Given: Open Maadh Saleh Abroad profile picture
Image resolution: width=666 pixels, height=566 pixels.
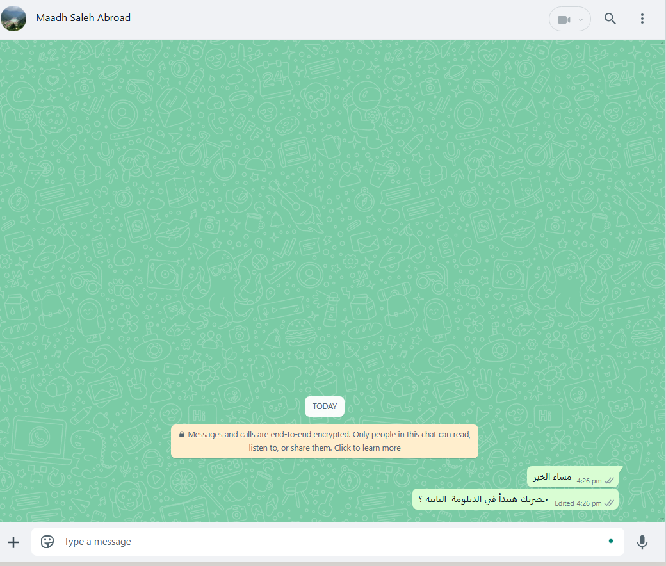Looking at the screenshot, I should [x=13, y=19].
